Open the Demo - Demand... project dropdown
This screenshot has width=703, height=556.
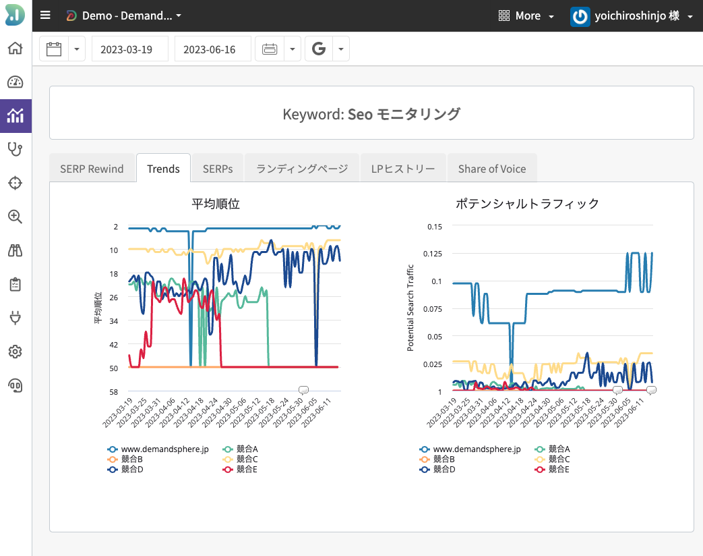124,16
